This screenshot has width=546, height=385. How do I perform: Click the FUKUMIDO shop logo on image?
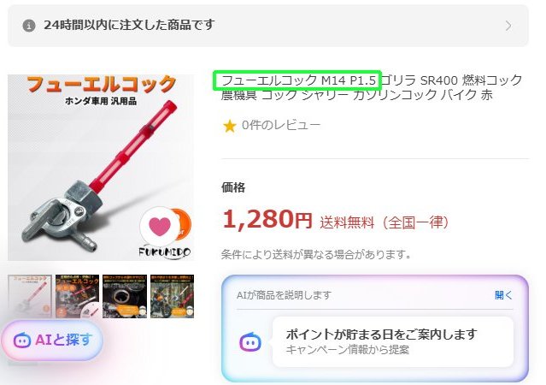(x=164, y=252)
